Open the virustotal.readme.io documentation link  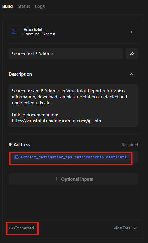[x=57, y=121]
